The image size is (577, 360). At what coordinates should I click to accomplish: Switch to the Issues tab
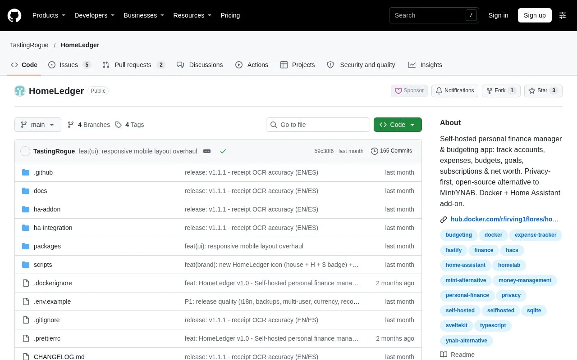(70, 65)
